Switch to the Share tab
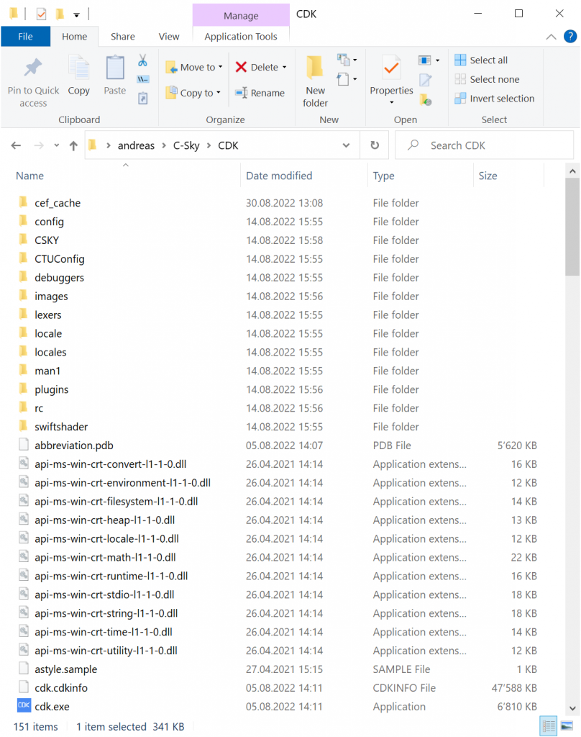 coord(122,36)
